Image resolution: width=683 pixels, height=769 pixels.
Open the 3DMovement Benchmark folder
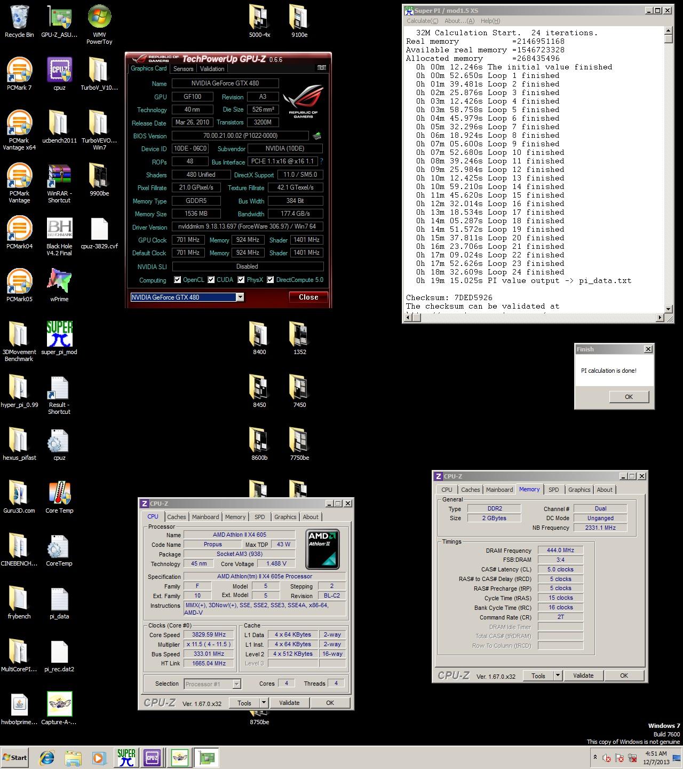[19, 342]
